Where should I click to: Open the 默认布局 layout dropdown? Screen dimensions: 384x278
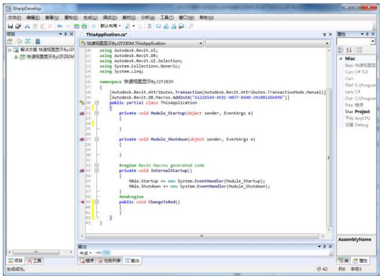[110, 26]
